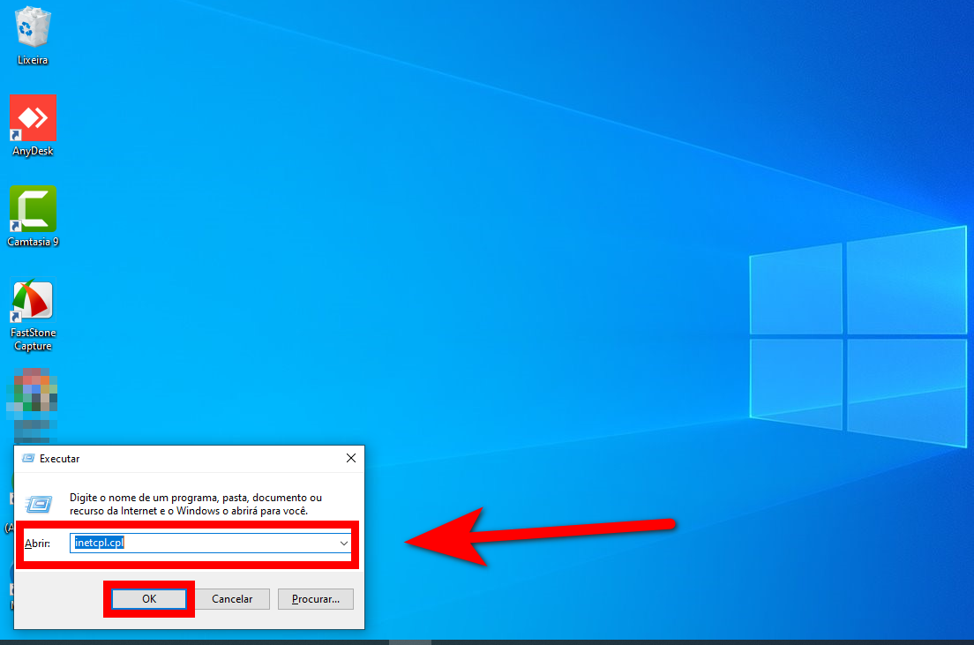The image size is (974, 645).
Task: Click the Executar dialog title text
Action: (x=60, y=459)
